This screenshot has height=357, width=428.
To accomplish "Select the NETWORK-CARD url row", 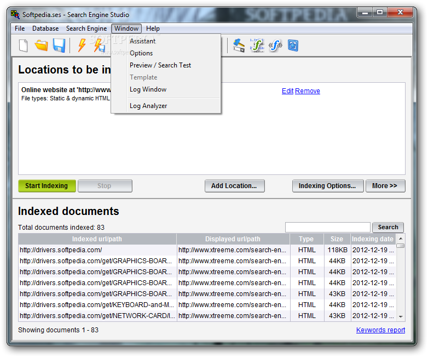I will (207, 316).
